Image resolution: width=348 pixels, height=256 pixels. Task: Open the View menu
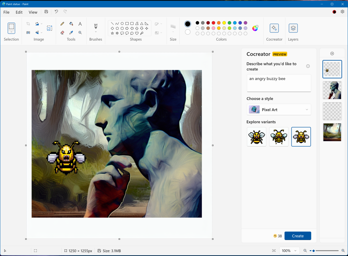click(33, 12)
